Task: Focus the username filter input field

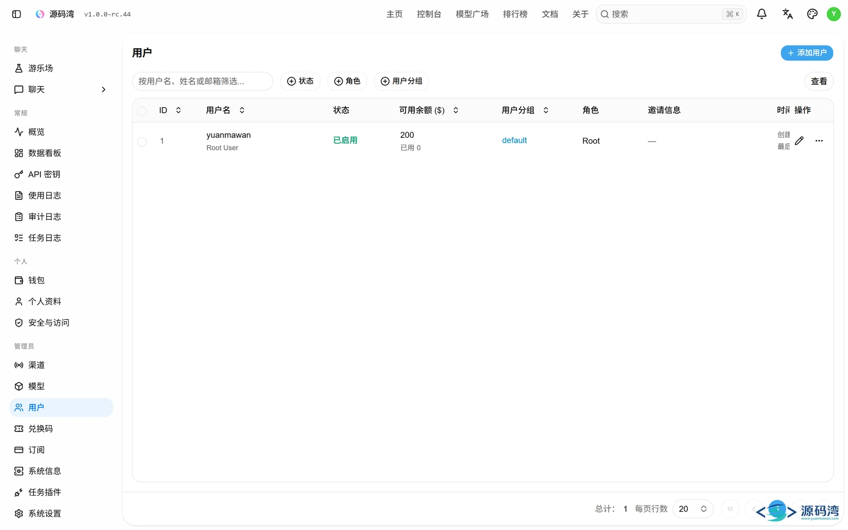Action: (x=202, y=81)
